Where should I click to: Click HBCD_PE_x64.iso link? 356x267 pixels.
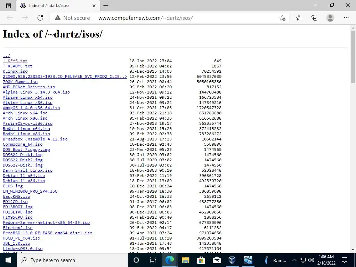tap(21, 238)
